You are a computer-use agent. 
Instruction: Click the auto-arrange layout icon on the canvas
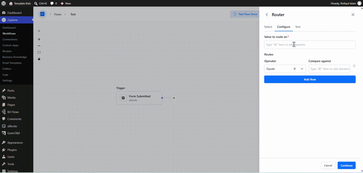[x=39, y=31]
